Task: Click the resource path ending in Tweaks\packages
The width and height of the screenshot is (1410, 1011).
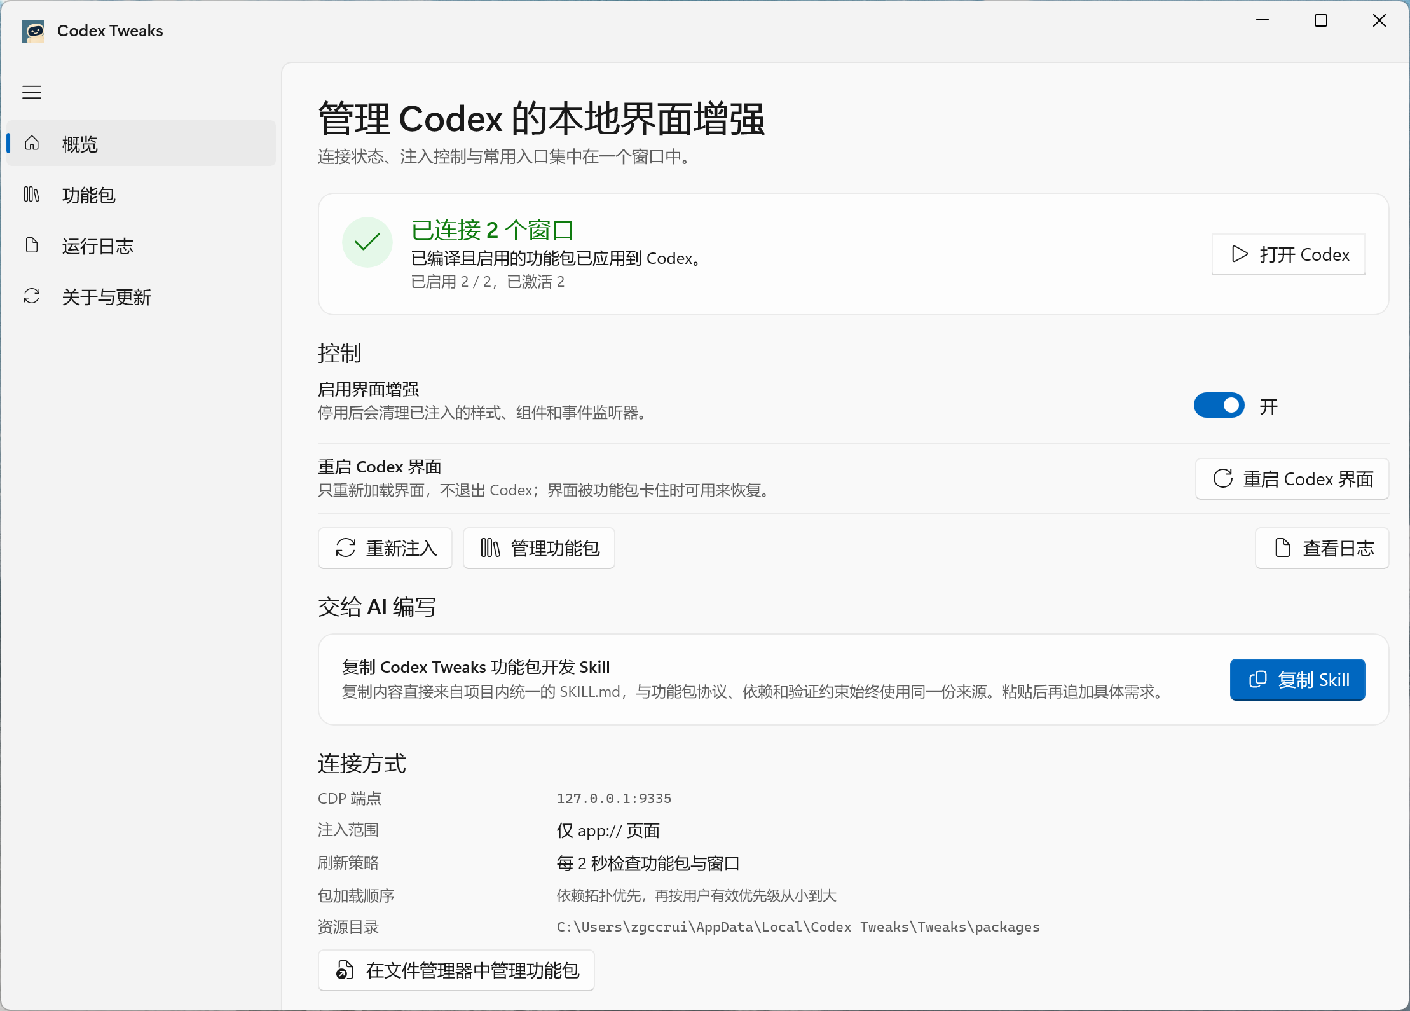Action: point(798,927)
